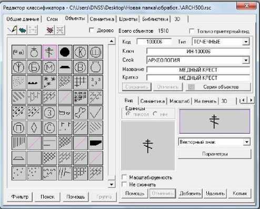The height and width of the screenshot is (209, 260).
Task: Pick the black trapezoid symbol
Action: tap(65, 67)
